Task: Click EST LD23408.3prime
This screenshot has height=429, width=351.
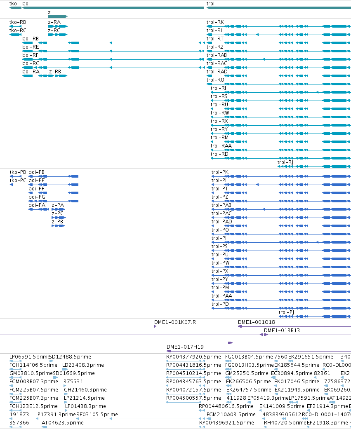Action: click(83, 365)
